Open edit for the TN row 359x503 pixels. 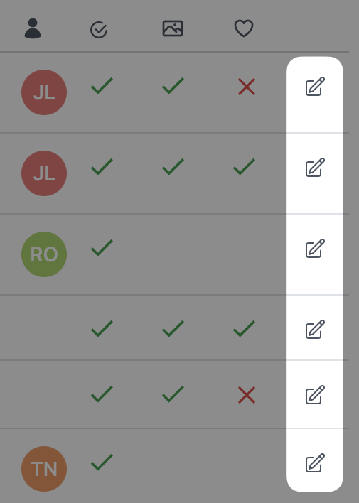pos(315,463)
